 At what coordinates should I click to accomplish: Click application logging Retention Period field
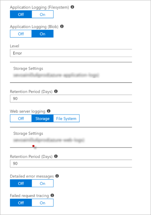point(71,98)
